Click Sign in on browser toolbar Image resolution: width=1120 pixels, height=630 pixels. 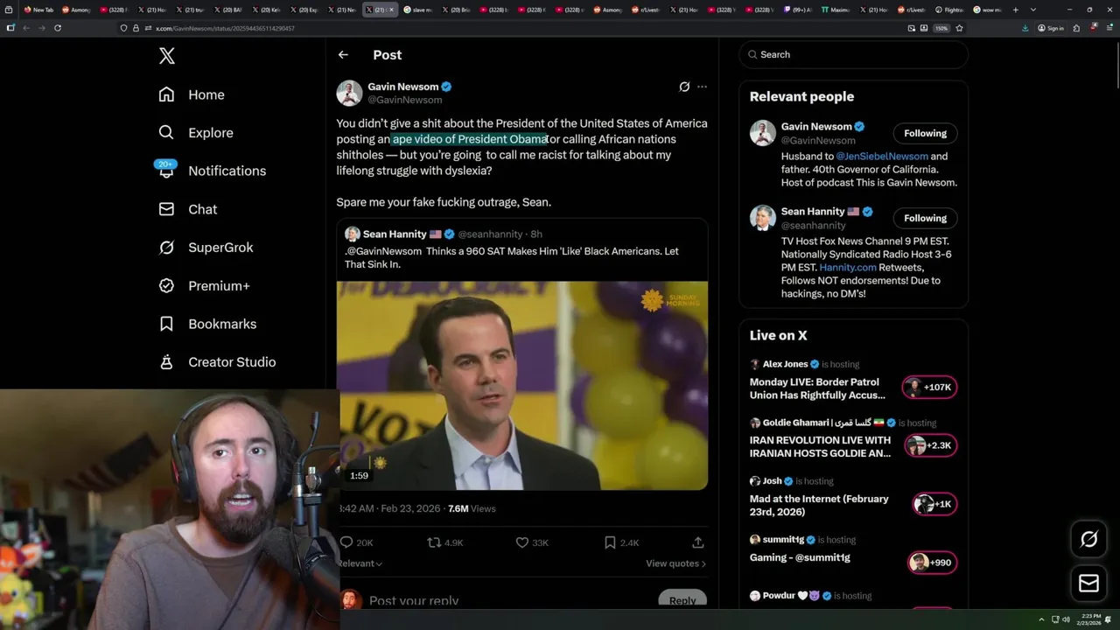[1051, 28]
